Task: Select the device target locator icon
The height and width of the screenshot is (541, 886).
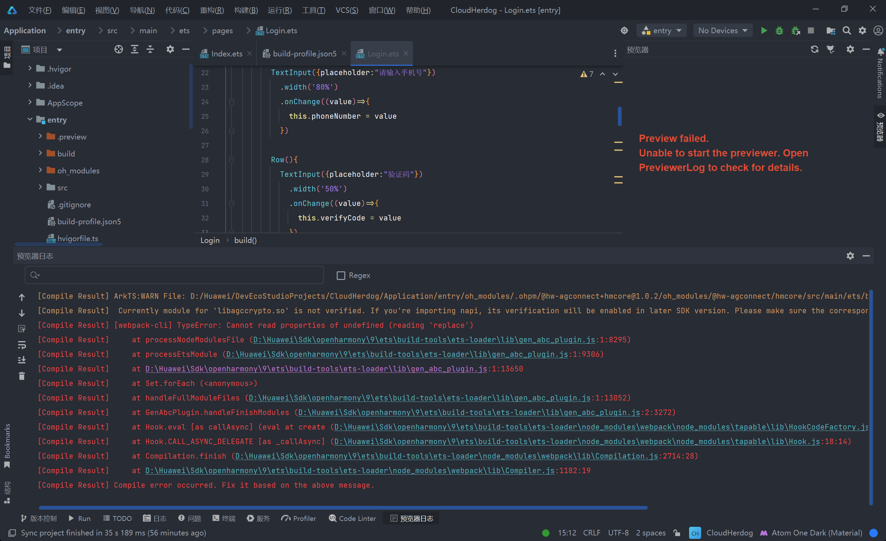Action: 624,30
